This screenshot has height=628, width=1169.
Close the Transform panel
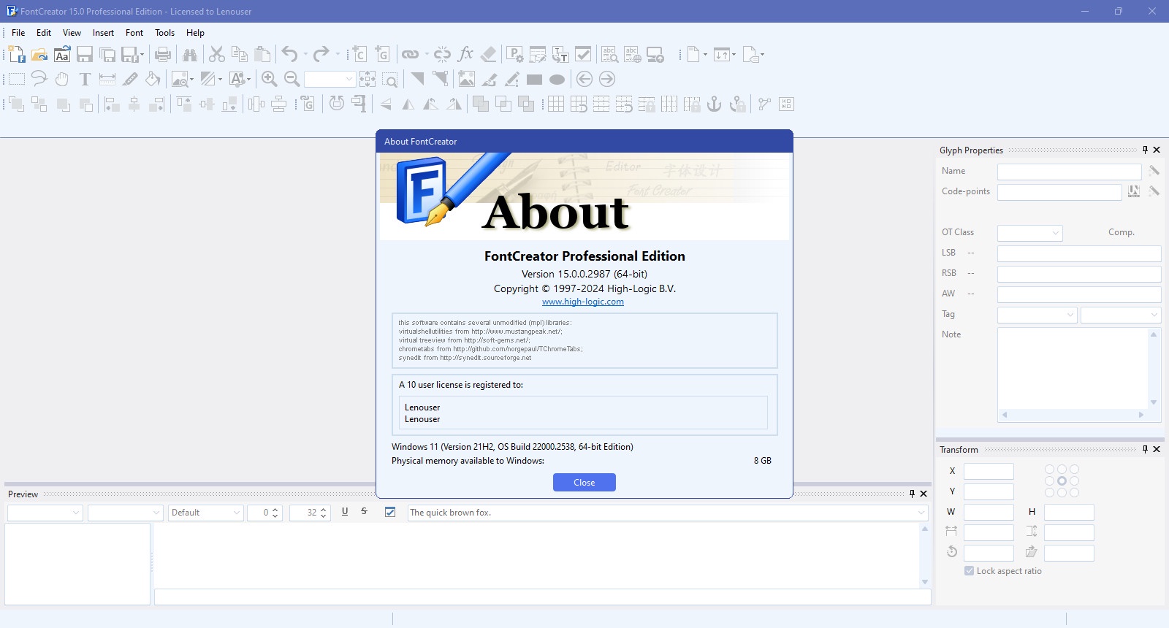click(1157, 449)
